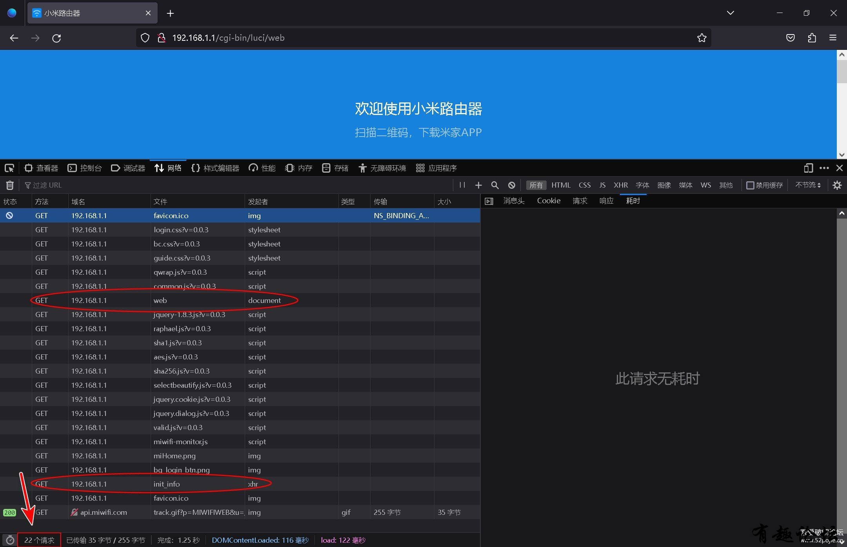Select the init_info xhr request row
847x547 pixels.
(x=240, y=484)
